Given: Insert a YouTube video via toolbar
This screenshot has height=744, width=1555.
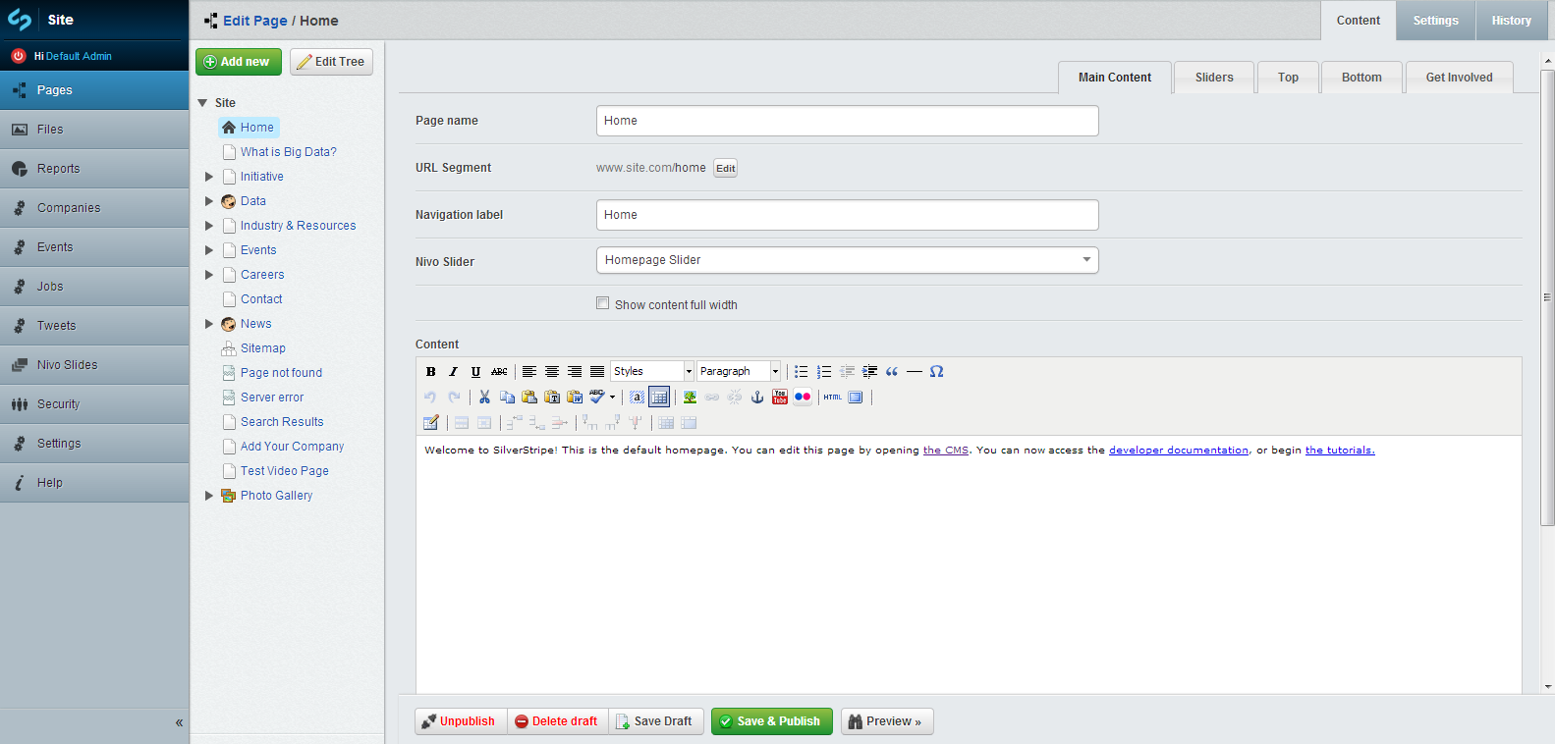Looking at the screenshot, I should [780, 398].
